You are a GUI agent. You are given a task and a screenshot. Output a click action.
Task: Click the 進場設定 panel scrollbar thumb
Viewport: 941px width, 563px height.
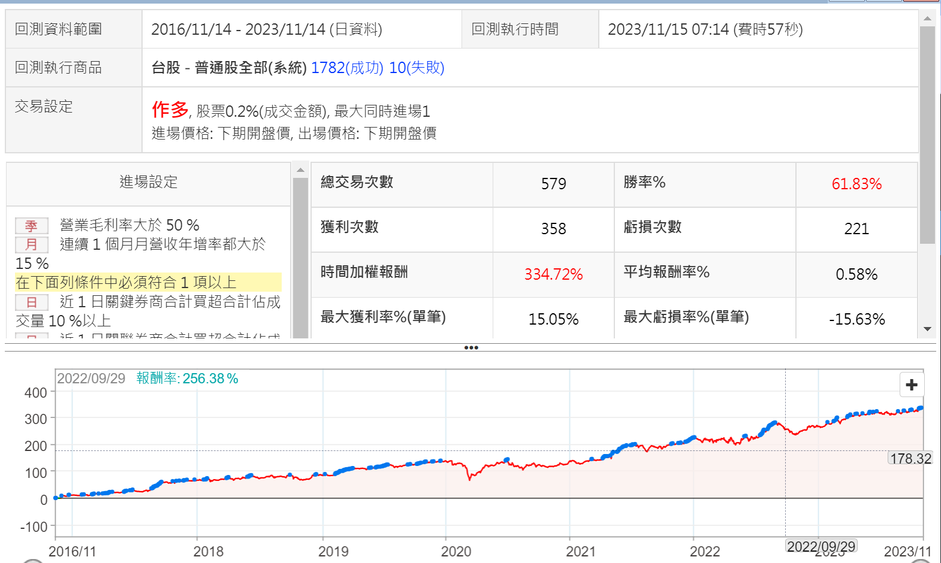point(300,258)
